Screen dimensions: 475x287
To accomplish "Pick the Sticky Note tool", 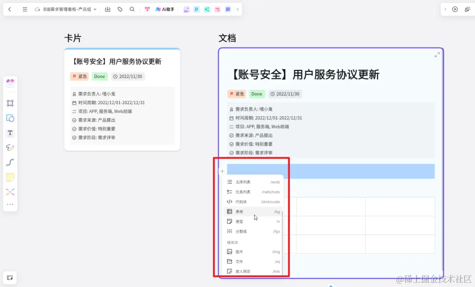I will tap(10, 177).
